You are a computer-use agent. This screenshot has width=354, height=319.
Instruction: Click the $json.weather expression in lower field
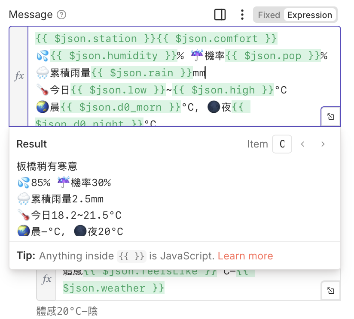pyautogui.click(x=113, y=288)
